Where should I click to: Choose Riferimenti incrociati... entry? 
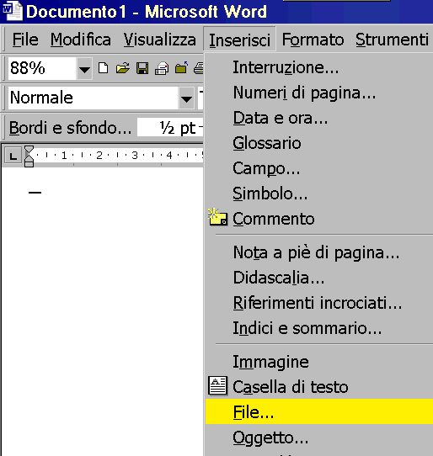coord(319,303)
